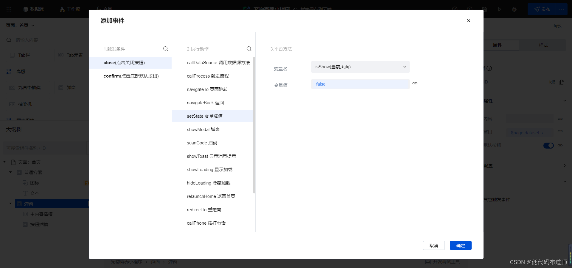
Task: Open 开发调试工具 in the bottom bar
Action: click(x=443, y=262)
